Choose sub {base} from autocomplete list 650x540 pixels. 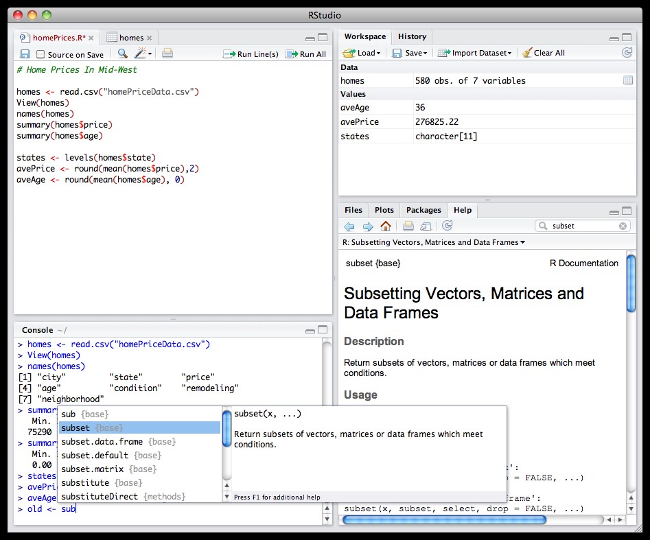[140, 414]
